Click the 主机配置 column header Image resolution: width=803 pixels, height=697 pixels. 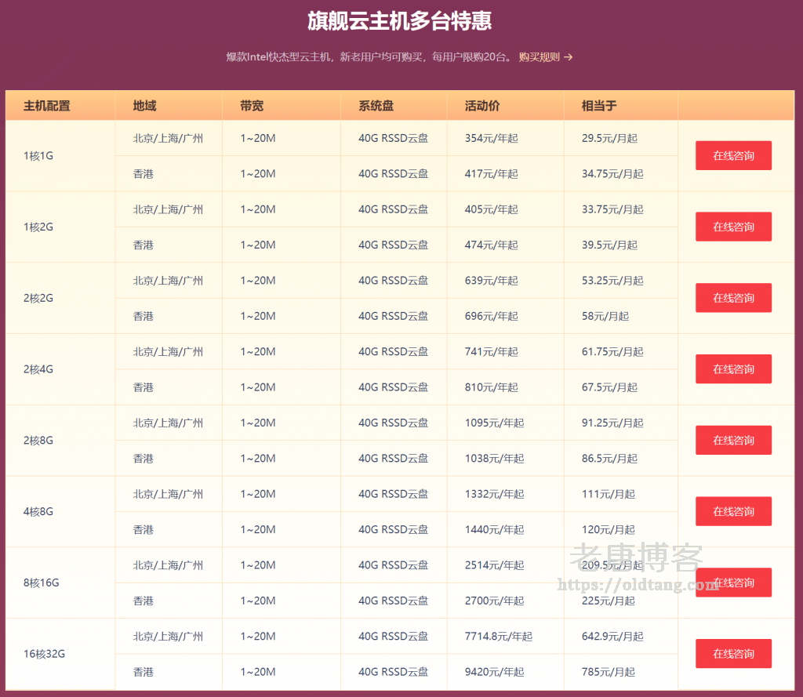click(x=47, y=106)
